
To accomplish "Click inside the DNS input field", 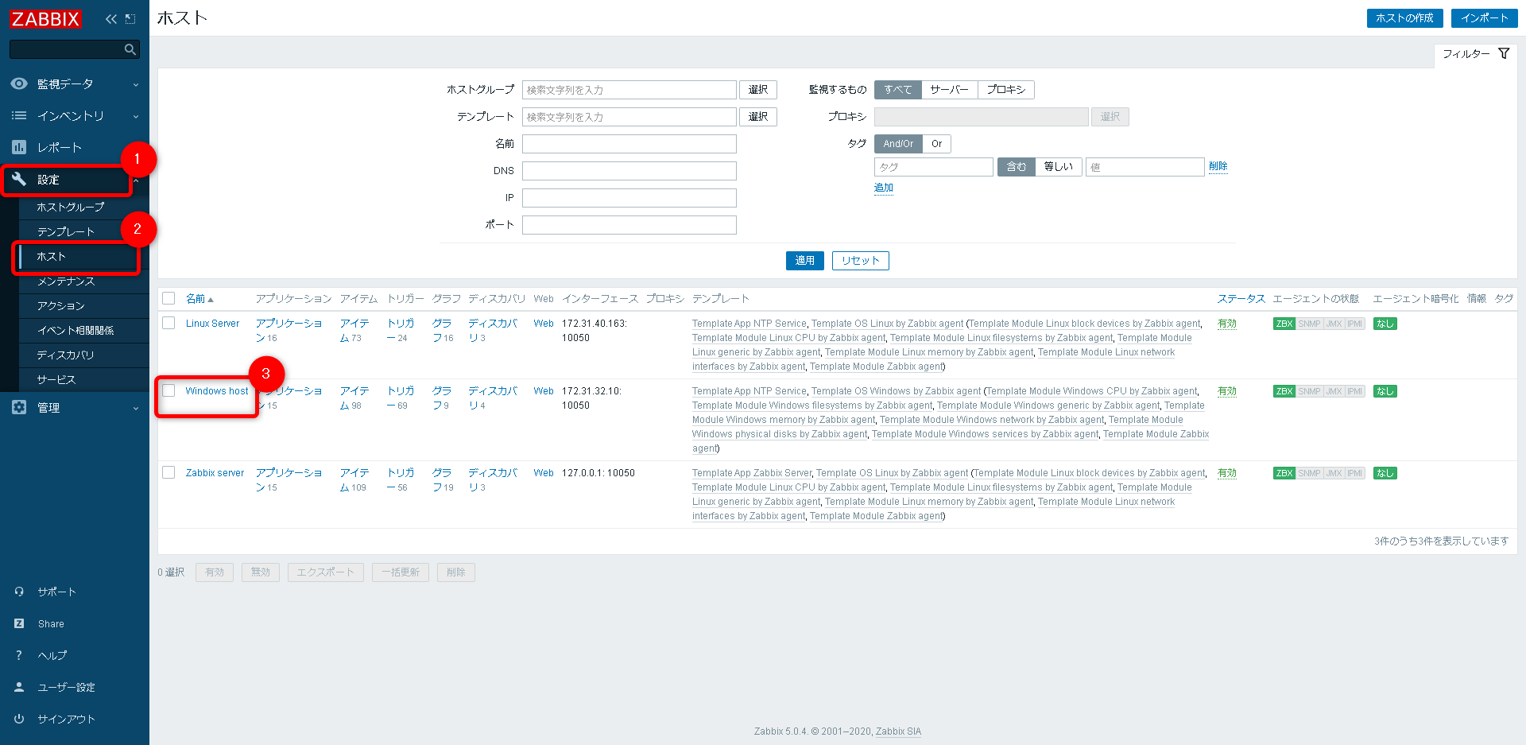I will click(x=629, y=170).
